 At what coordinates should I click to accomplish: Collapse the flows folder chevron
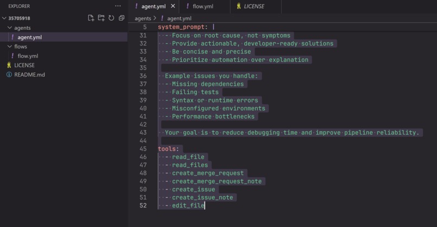click(10, 46)
